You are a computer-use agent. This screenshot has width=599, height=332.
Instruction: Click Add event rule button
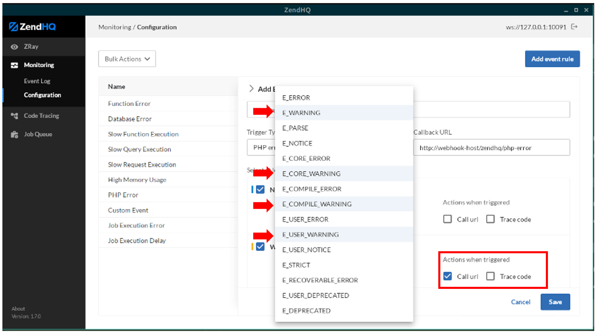(552, 59)
